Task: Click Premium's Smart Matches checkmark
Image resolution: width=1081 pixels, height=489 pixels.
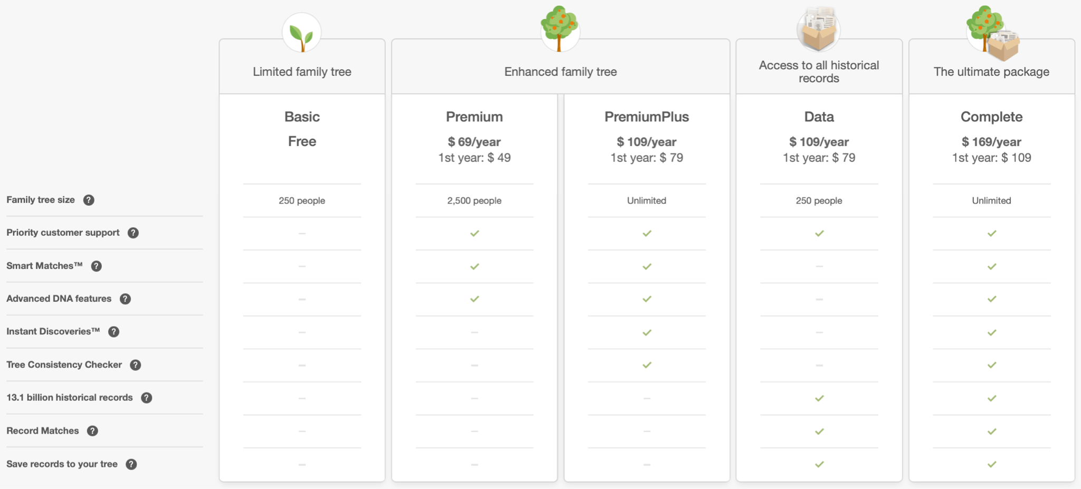Action: [475, 266]
